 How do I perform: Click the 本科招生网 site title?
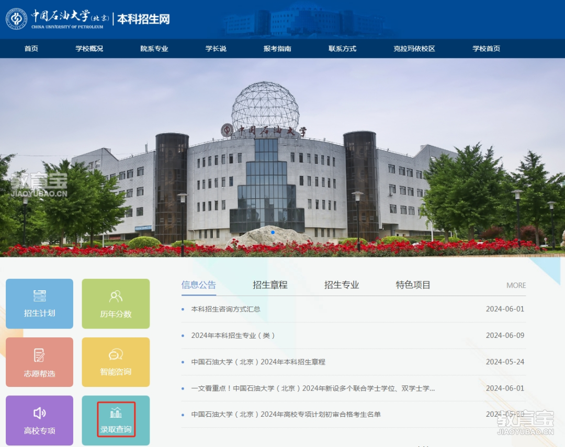143,19
